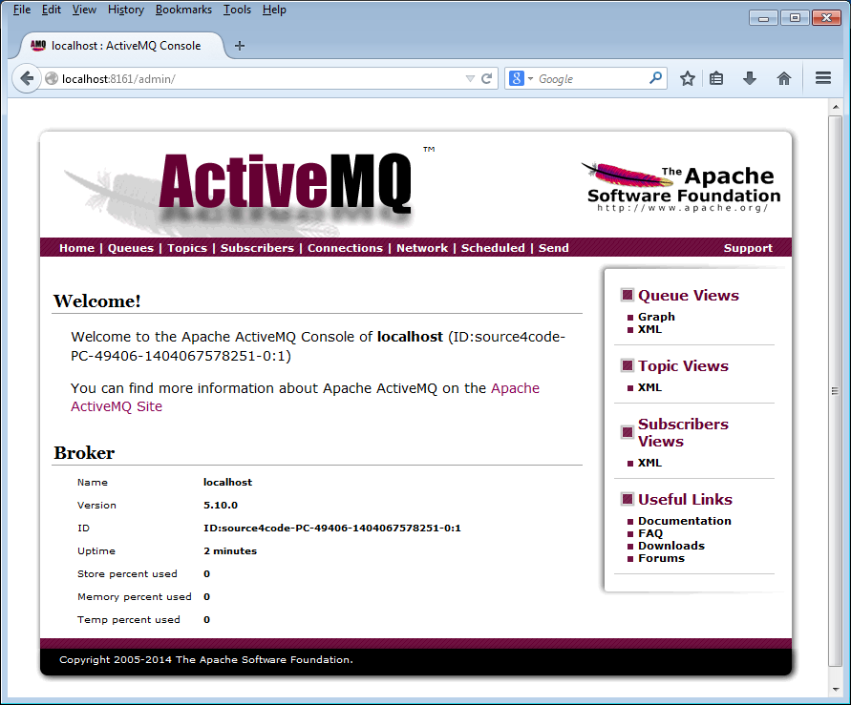Screen dimensions: 851x705
Task: Click the AMQ favicon on the tab
Action: (x=38, y=46)
